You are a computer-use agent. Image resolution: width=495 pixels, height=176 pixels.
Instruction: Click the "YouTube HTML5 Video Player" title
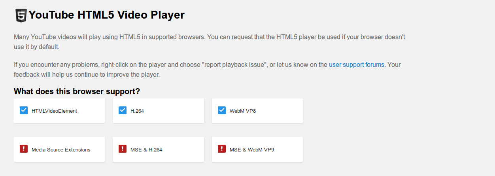pos(107,15)
